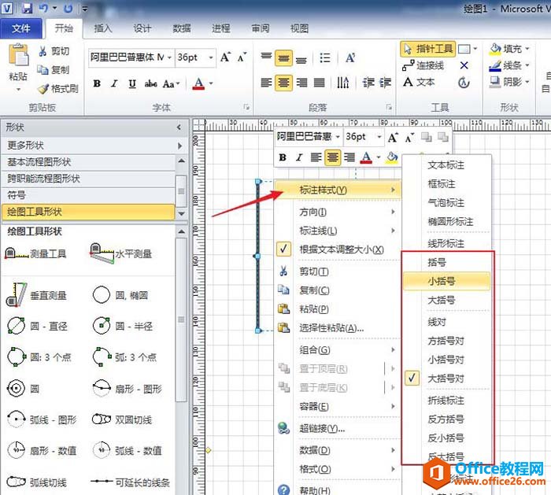Viewport: 551px width, 495px height.
Task: Open ribbon font name dropdown
Action: pyautogui.click(x=169, y=57)
